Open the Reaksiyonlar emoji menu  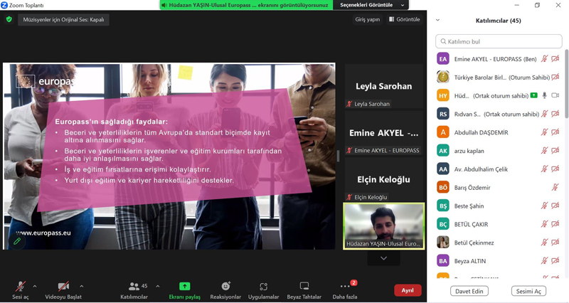[x=225, y=290]
